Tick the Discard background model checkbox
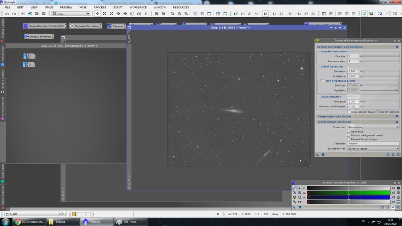Image resolution: width=402 pixels, height=226 pixels. point(349,136)
